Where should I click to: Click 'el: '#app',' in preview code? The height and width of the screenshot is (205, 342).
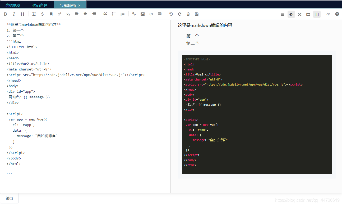click(x=198, y=130)
